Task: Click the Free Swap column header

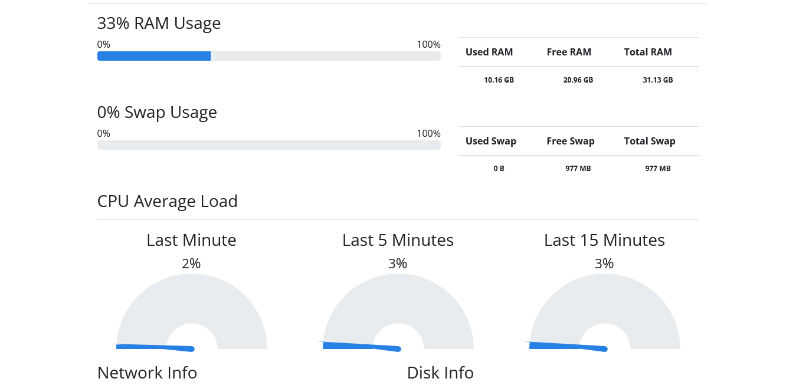Action: pos(571,141)
